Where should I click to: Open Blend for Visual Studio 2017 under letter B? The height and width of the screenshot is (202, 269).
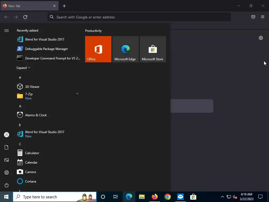coord(49,134)
